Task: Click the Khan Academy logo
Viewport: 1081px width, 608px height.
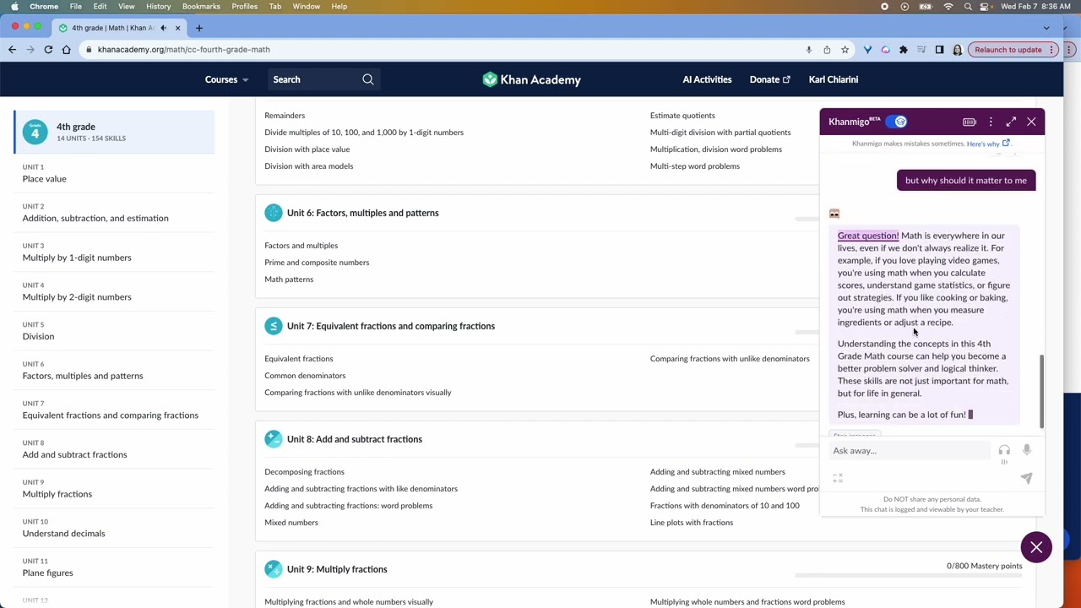Action: pos(531,79)
